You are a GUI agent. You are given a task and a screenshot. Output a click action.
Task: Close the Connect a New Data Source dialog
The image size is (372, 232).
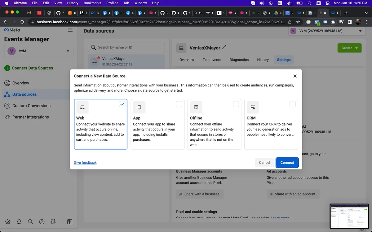click(x=295, y=76)
